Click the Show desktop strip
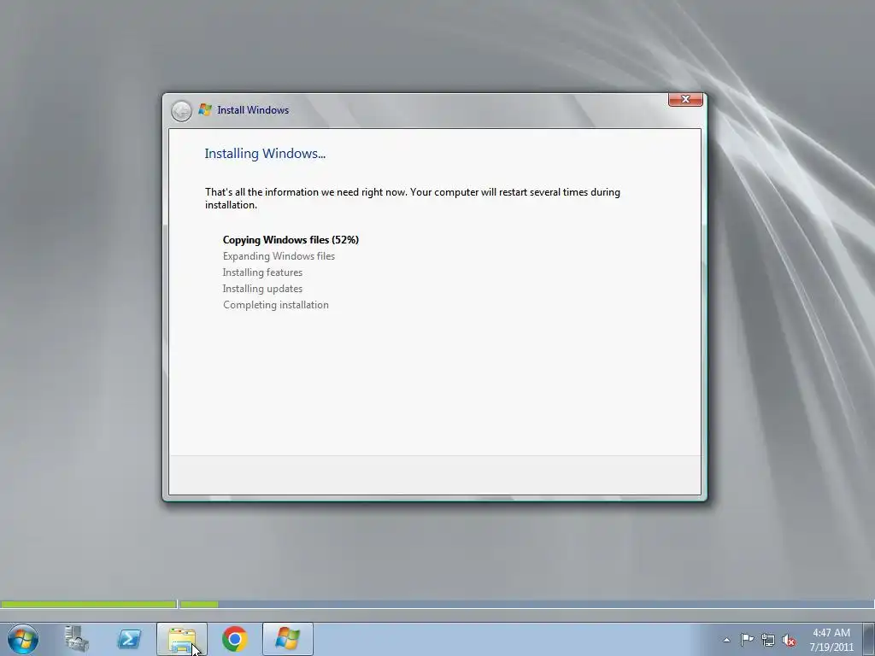The width and height of the screenshot is (875, 656). tap(869, 639)
